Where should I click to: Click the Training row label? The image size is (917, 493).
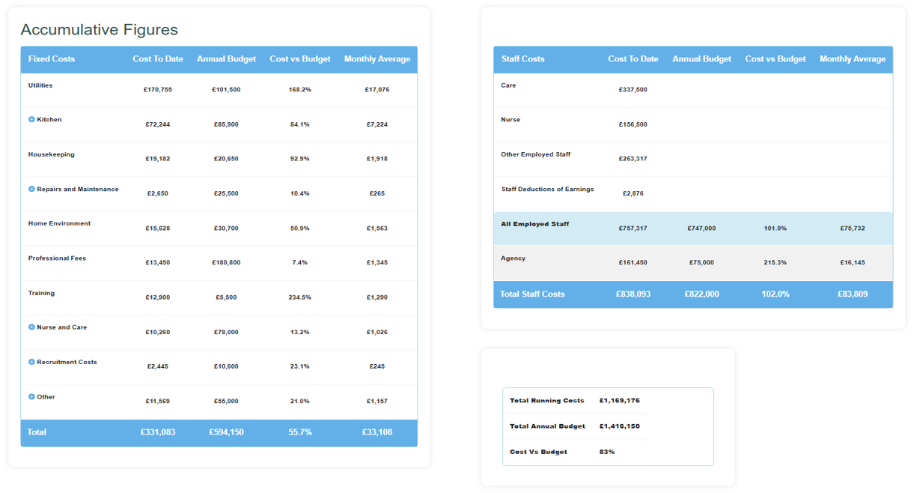[x=41, y=293]
